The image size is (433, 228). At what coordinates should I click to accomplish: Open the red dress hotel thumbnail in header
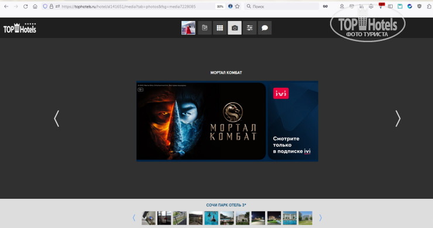pyautogui.click(x=188, y=28)
